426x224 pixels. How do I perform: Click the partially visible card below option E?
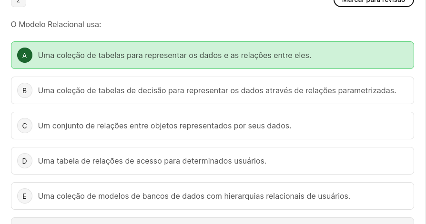(x=213, y=221)
